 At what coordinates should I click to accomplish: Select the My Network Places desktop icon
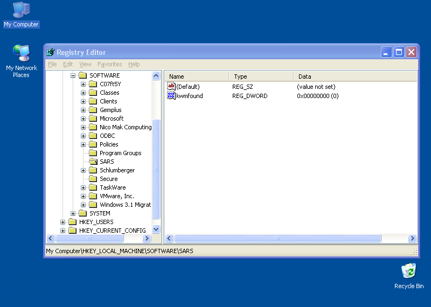click(x=22, y=61)
